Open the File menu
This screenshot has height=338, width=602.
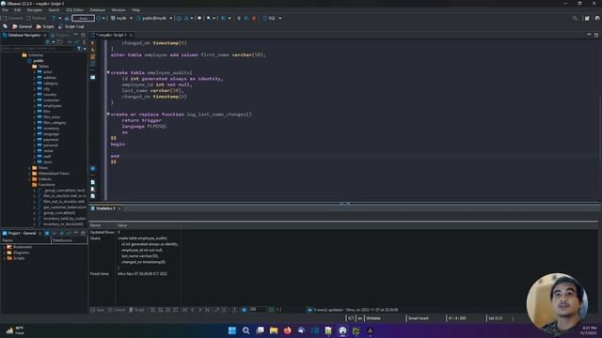(5, 10)
